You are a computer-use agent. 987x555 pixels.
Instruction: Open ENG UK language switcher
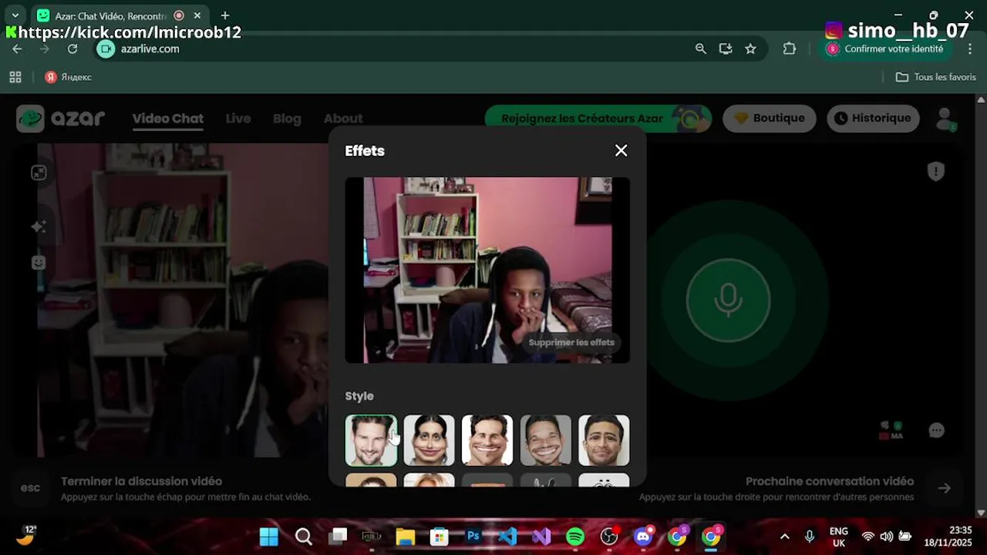[x=839, y=536]
